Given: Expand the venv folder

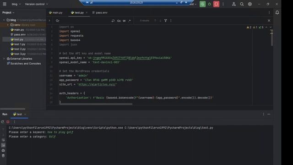Looking at the screenshot, I should (x=8, y=25).
